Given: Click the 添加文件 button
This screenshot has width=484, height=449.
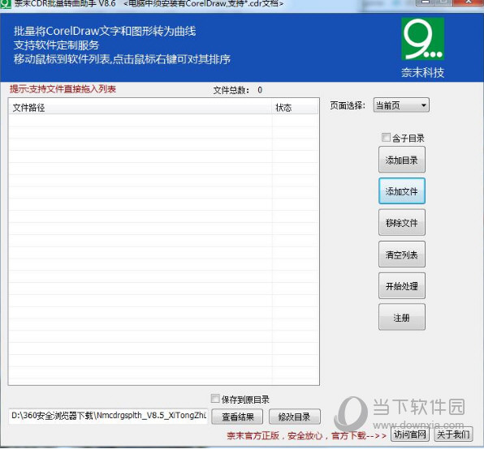Looking at the screenshot, I should (402, 191).
